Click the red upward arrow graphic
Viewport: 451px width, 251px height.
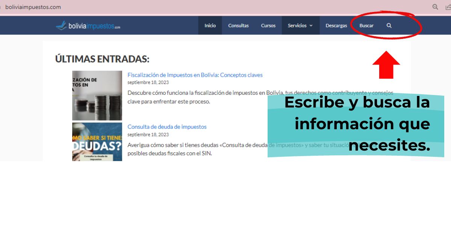click(x=386, y=65)
